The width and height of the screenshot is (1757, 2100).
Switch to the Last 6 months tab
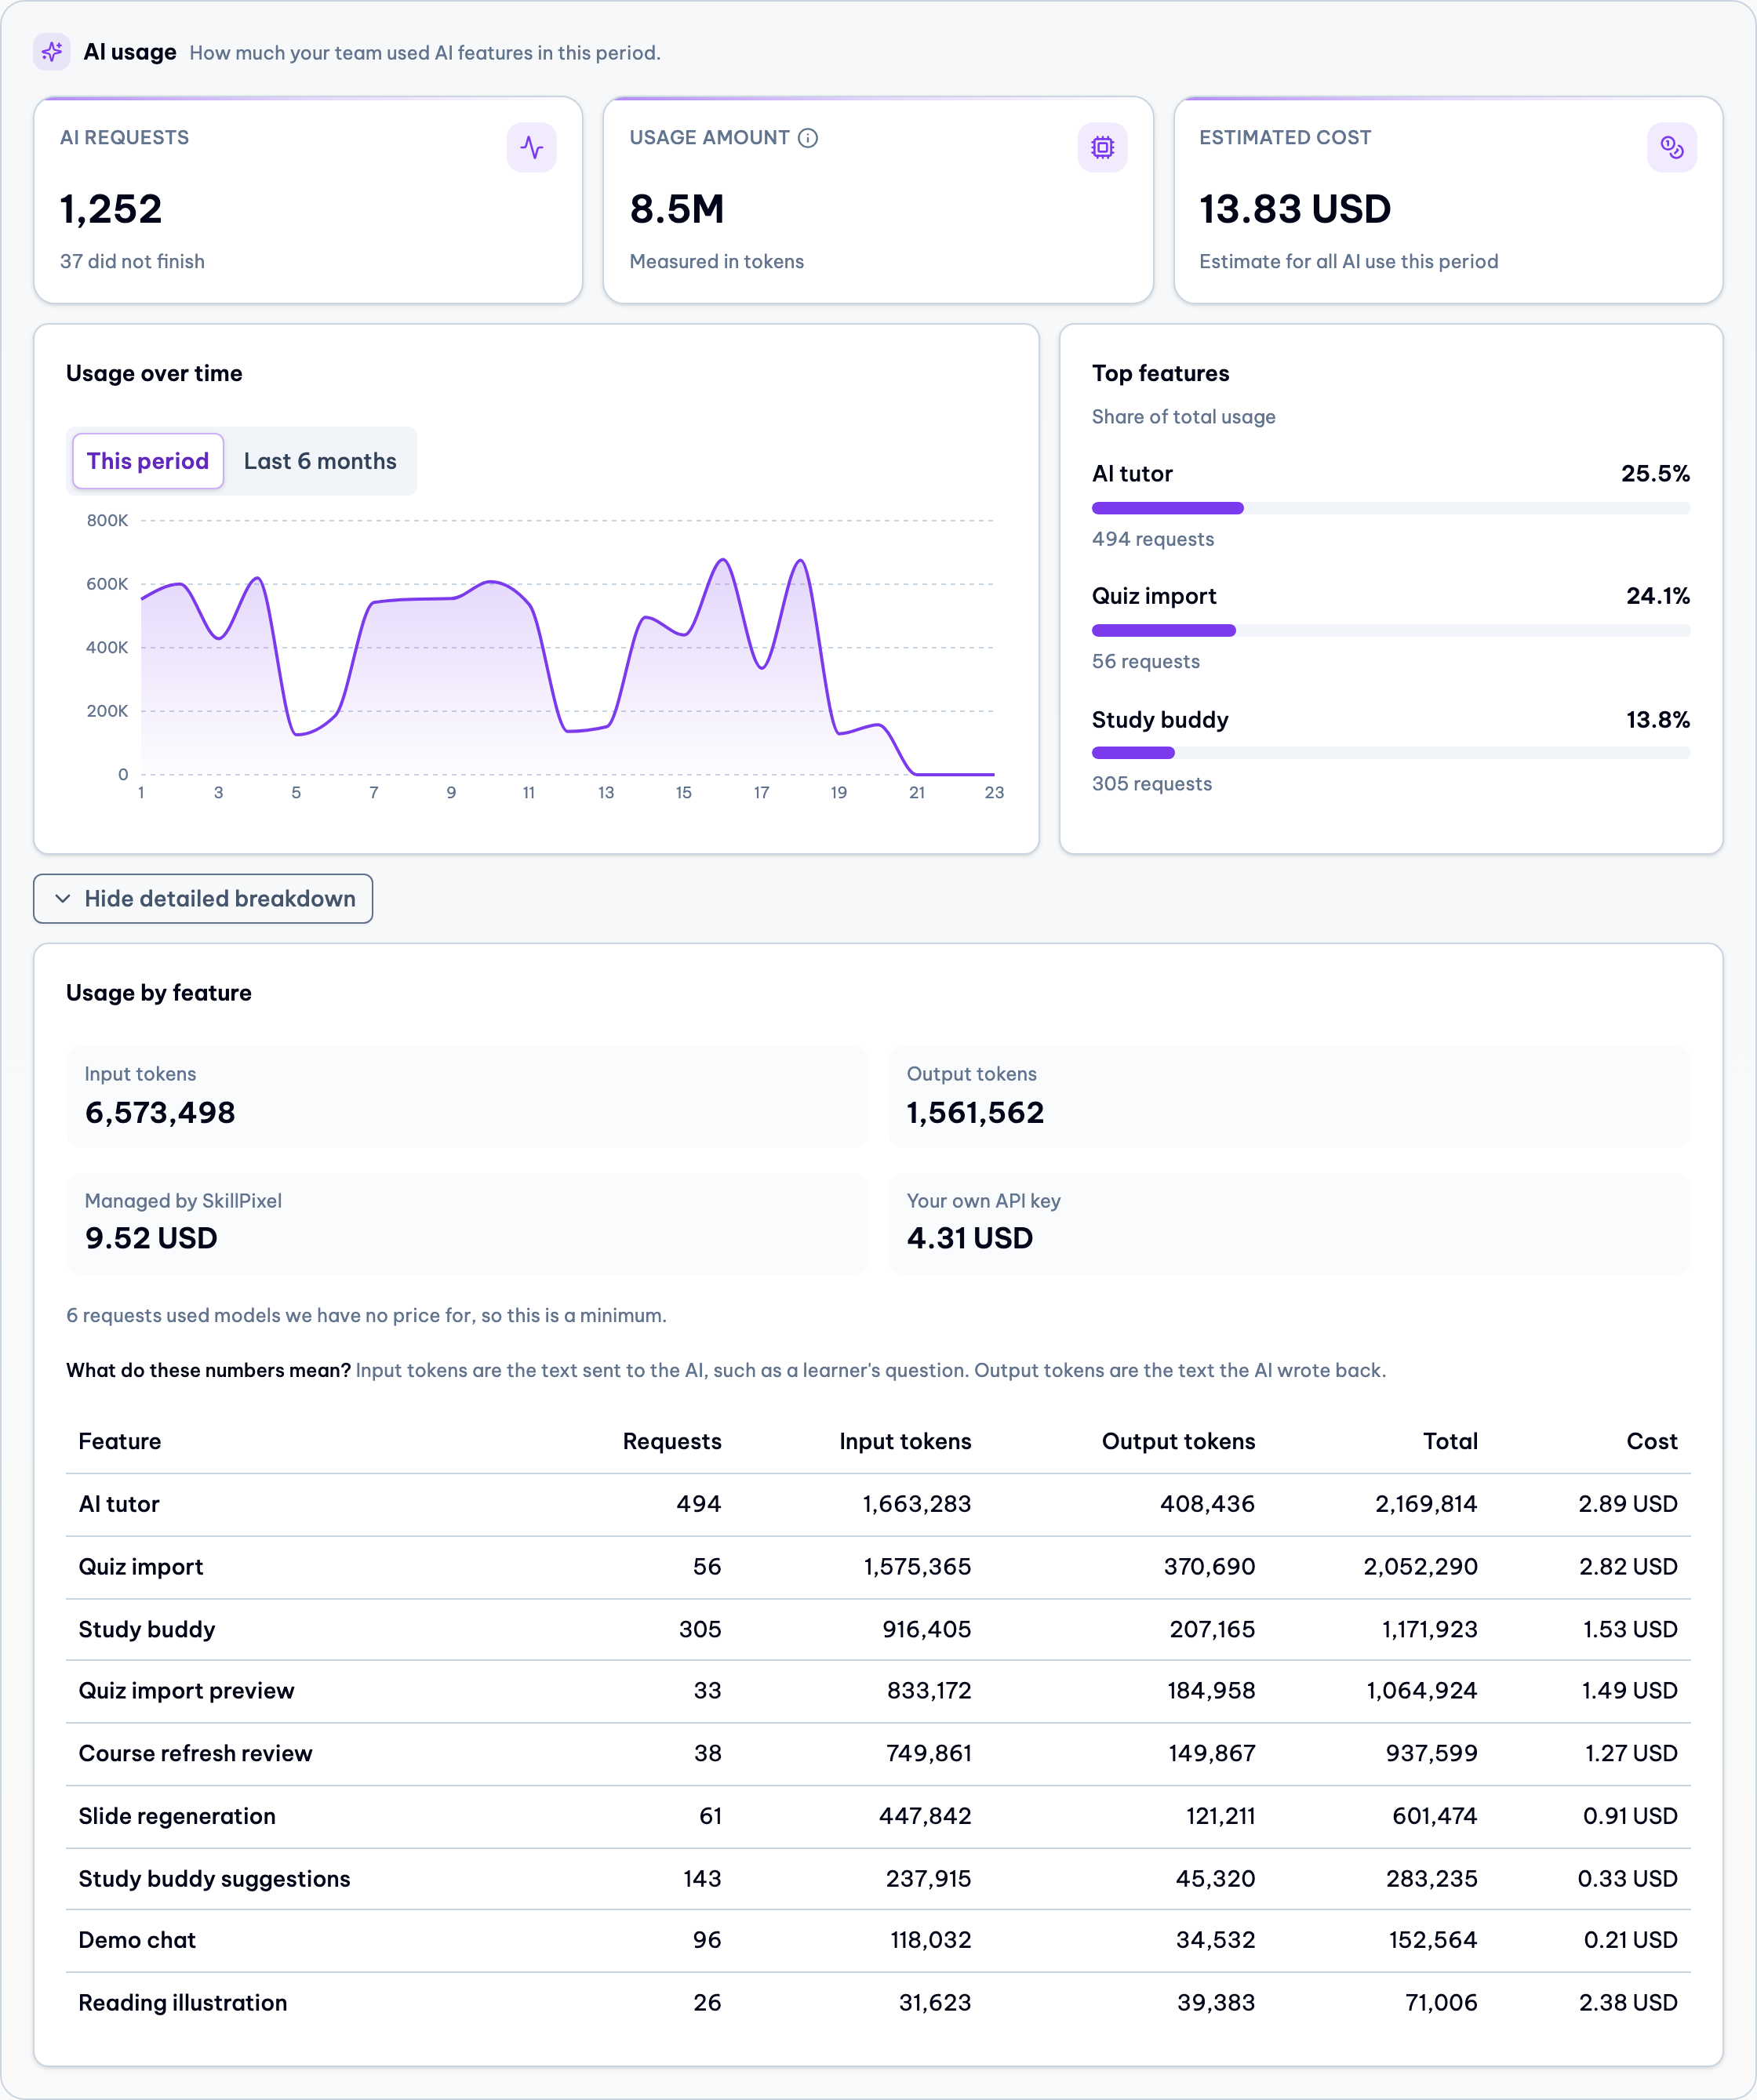(320, 461)
